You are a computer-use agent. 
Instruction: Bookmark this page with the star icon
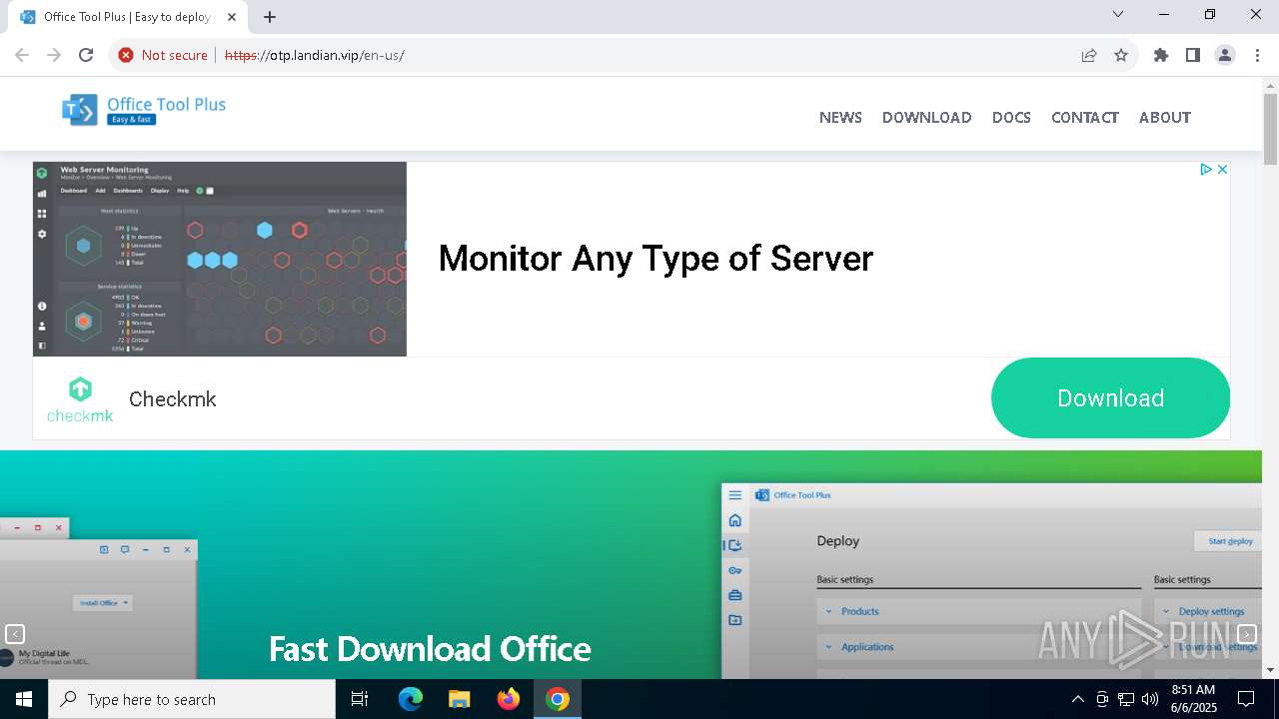click(1121, 55)
